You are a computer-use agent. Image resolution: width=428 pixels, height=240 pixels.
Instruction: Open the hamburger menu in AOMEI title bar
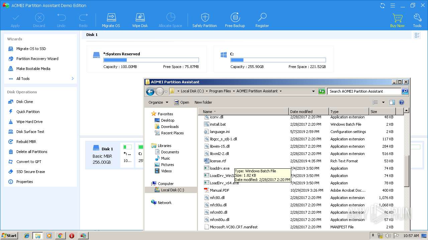tap(393, 5)
